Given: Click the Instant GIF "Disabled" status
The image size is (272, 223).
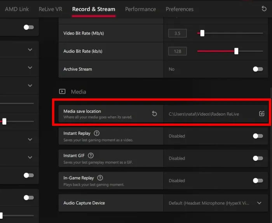Looking at the screenshot, I should [x=177, y=159].
